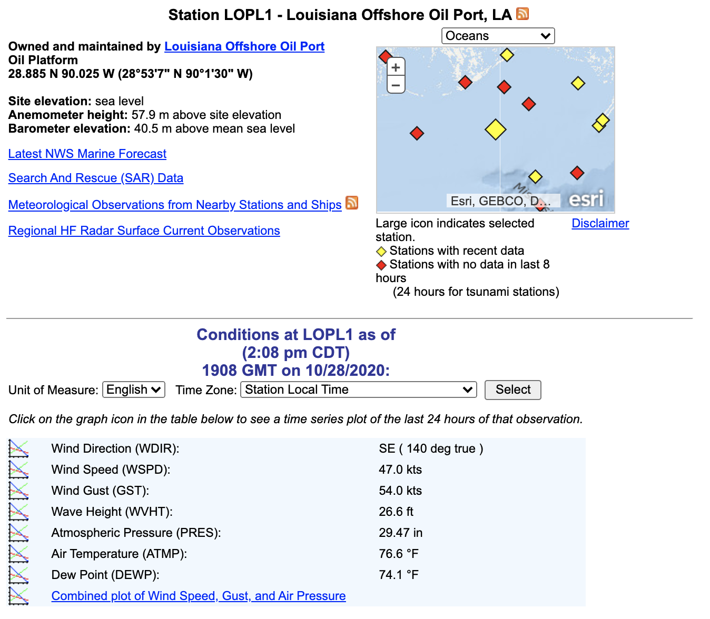The width and height of the screenshot is (710, 619).
Task: Open Latest NWS Marine Forecast link
Action: coord(87,154)
